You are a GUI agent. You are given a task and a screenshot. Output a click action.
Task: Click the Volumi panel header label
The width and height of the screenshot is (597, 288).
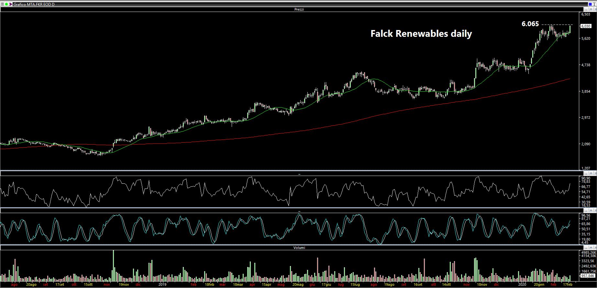(x=299, y=248)
